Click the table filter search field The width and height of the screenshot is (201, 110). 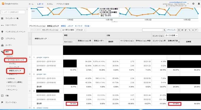(x=153, y=30)
